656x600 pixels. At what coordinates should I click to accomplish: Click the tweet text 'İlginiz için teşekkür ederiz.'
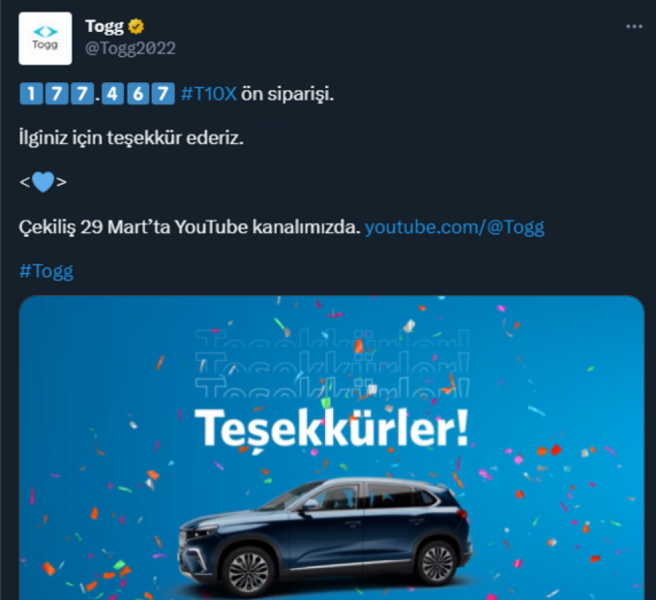point(131,138)
